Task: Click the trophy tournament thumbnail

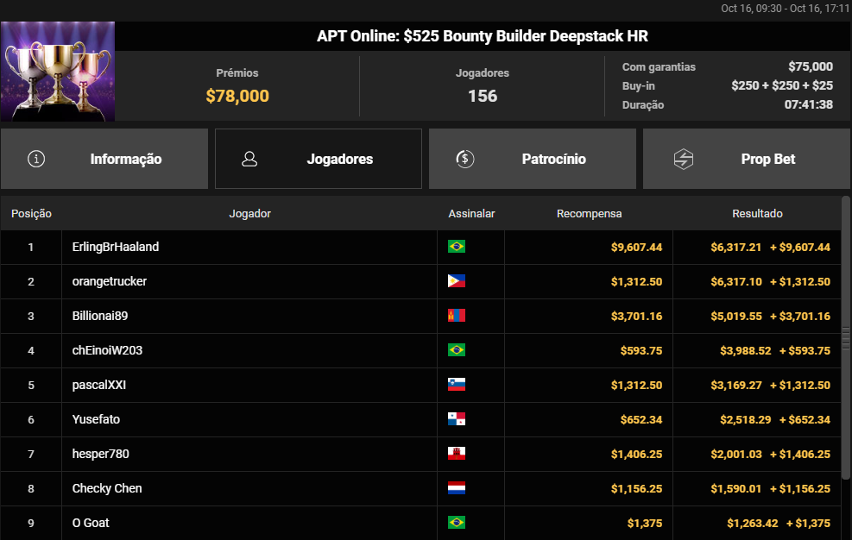Action: (x=58, y=72)
